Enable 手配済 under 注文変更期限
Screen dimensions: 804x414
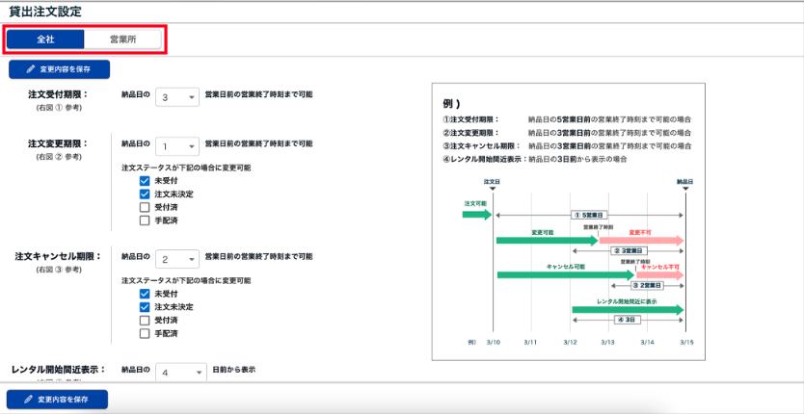(145, 220)
